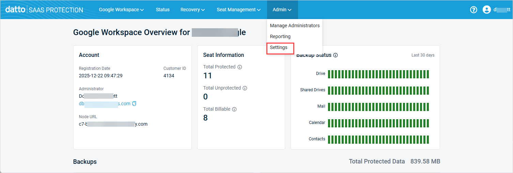Click info icon beside Total Protected

239,67
